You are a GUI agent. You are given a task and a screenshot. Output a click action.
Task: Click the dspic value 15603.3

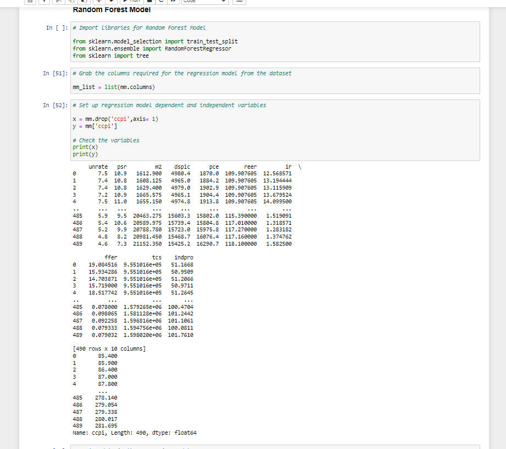tap(179, 216)
